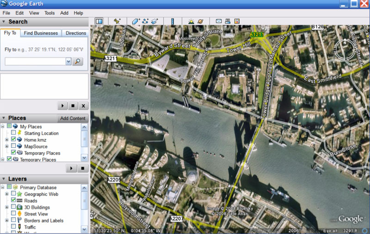Clear search results with X button
This screenshot has width=370, height=234.
[83, 106]
